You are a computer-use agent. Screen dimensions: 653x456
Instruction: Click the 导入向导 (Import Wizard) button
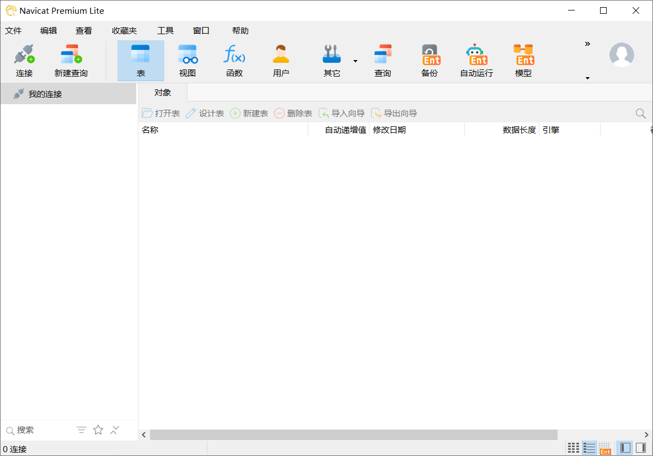[x=342, y=114]
